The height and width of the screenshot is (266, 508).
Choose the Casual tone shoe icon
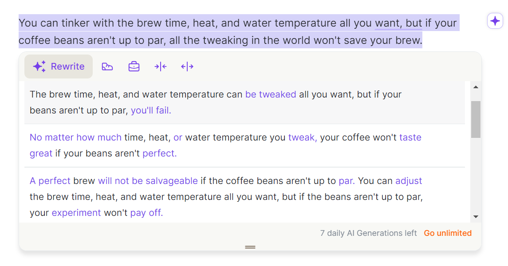click(x=107, y=66)
